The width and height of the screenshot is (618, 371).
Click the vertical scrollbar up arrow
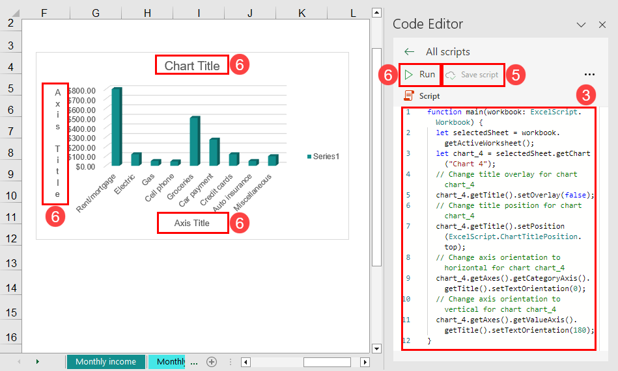point(377,12)
